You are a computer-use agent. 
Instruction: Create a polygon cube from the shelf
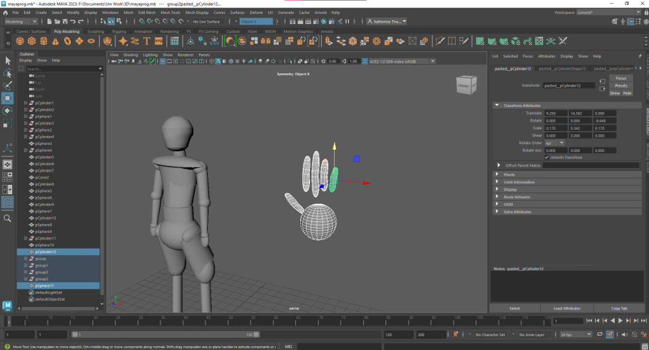coord(32,41)
